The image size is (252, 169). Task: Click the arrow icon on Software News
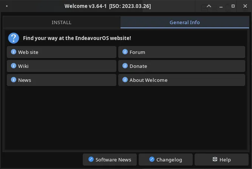[91, 159]
